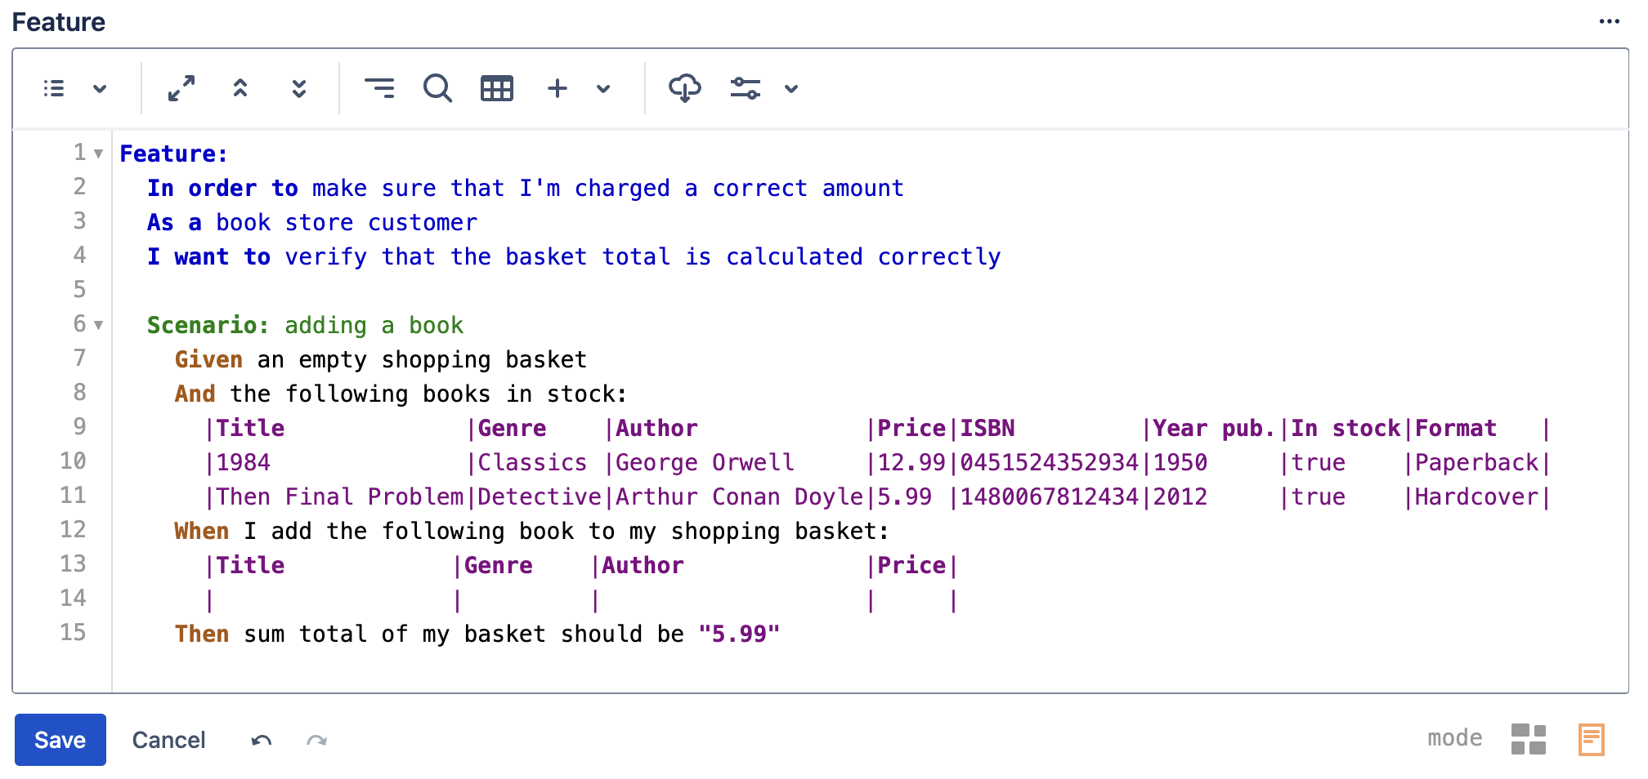Open the more options ellipsis menu

click(1610, 22)
